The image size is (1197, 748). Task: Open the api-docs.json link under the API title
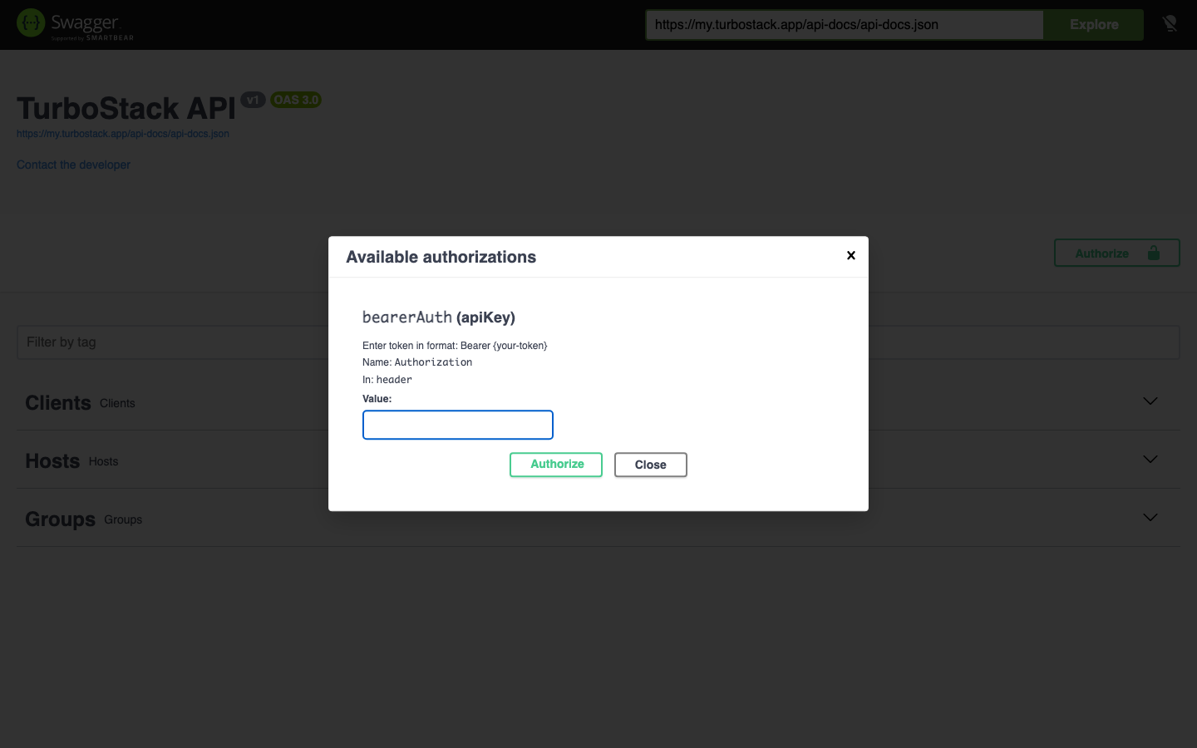[123, 134]
